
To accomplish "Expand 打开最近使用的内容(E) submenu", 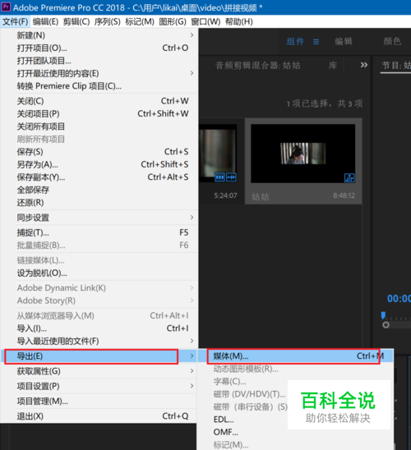I will [99, 73].
